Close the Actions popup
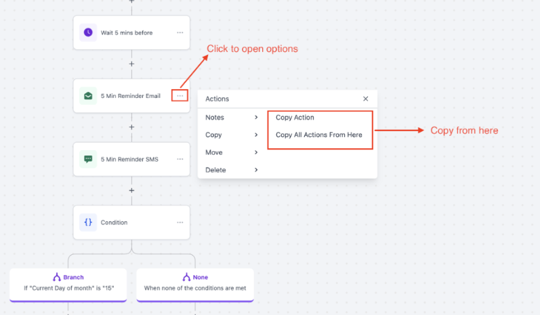 366,99
